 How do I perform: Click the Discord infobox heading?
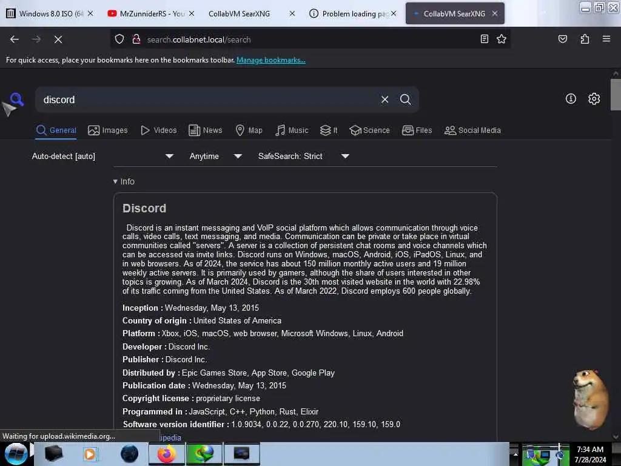point(144,209)
